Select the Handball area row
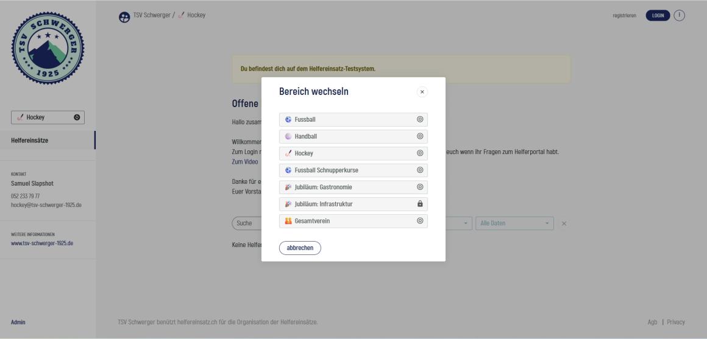 [x=353, y=136]
